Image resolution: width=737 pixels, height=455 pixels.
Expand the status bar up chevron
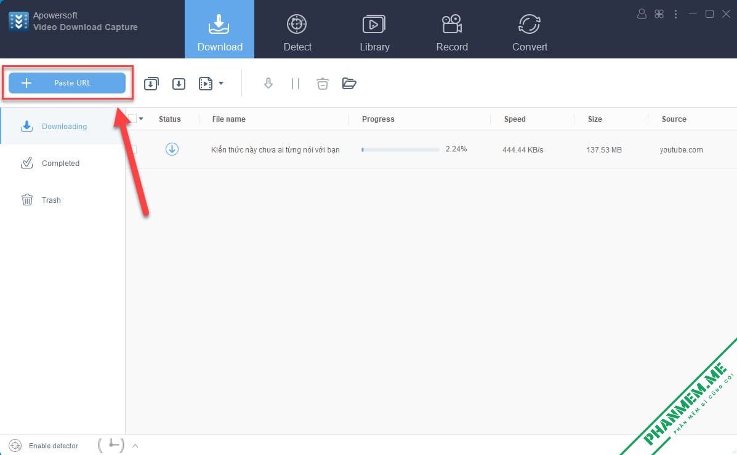[135, 446]
